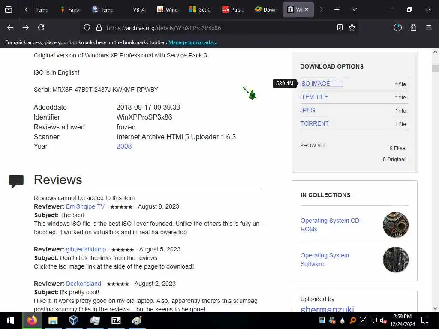Open the downloads progress indicator
Viewport: 439px width, 329px height.
pos(397,27)
